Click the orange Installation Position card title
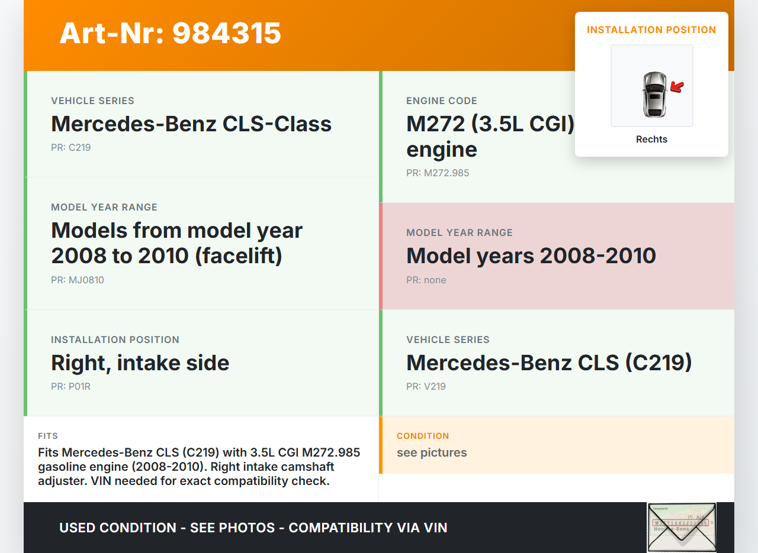Viewport: 758px width, 553px height. pos(651,30)
